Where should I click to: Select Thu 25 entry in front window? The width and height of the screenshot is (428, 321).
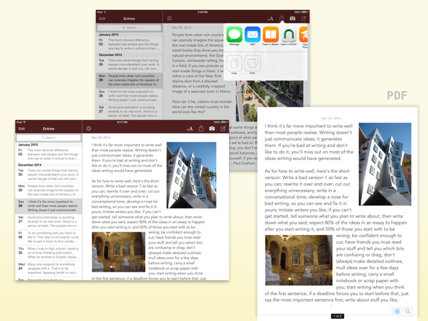point(49,252)
